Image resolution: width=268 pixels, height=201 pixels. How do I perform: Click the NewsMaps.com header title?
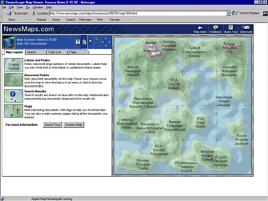click(x=29, y=29)
